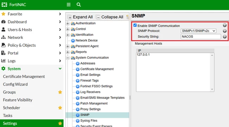Image resolution: width=229 pixels, height=127 pixels.
Task: Uncheck Enable SNMP Communication checkbox
Action: [135, 25]
